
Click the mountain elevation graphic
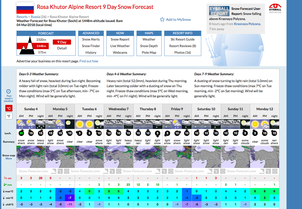(27, 46)
